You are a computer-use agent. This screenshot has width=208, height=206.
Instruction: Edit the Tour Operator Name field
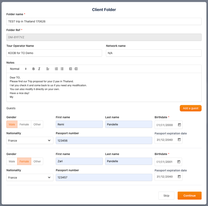point(54,53)
